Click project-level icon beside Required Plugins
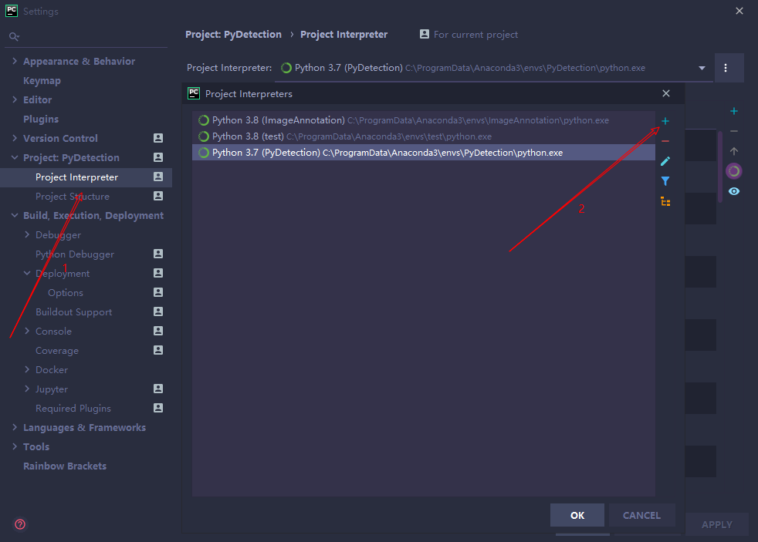 pos(158,409)
